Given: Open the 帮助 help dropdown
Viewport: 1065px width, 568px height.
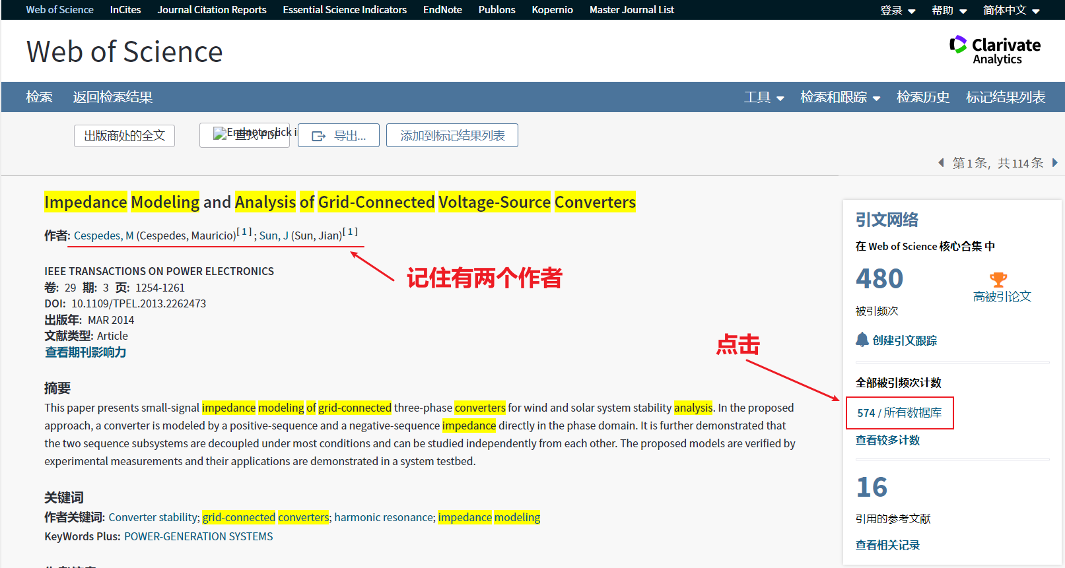Looking at the screenshot, I should (949, 10).
